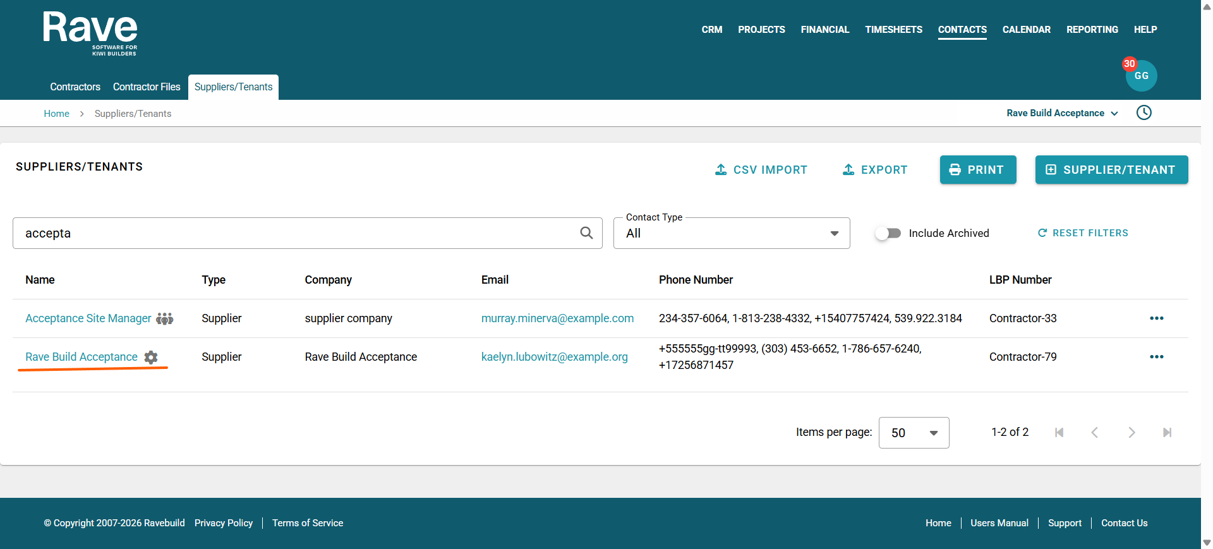Click the Type column header
The width and height of the screenshot is (1213, 549).
[214, 280]
